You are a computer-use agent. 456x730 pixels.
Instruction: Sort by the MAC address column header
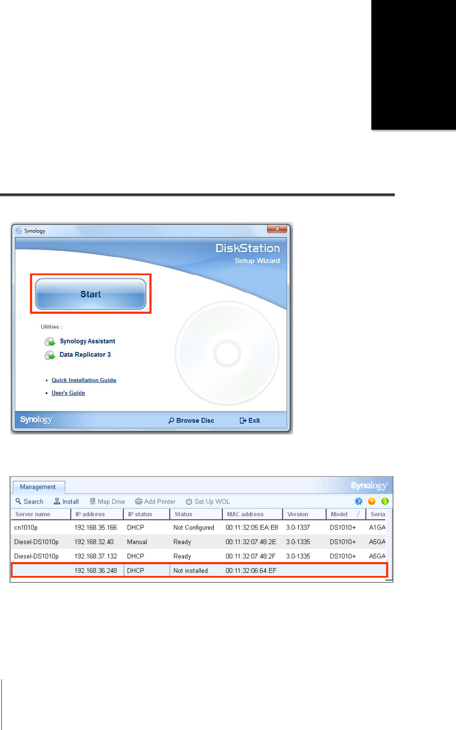[252, 514]
